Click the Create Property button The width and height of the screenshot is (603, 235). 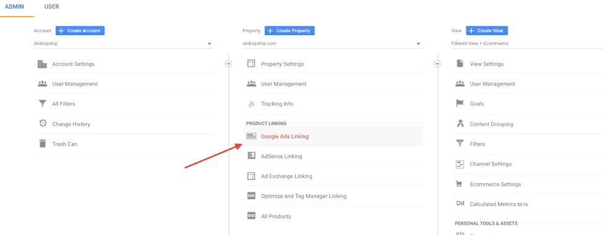click(289, 31)
